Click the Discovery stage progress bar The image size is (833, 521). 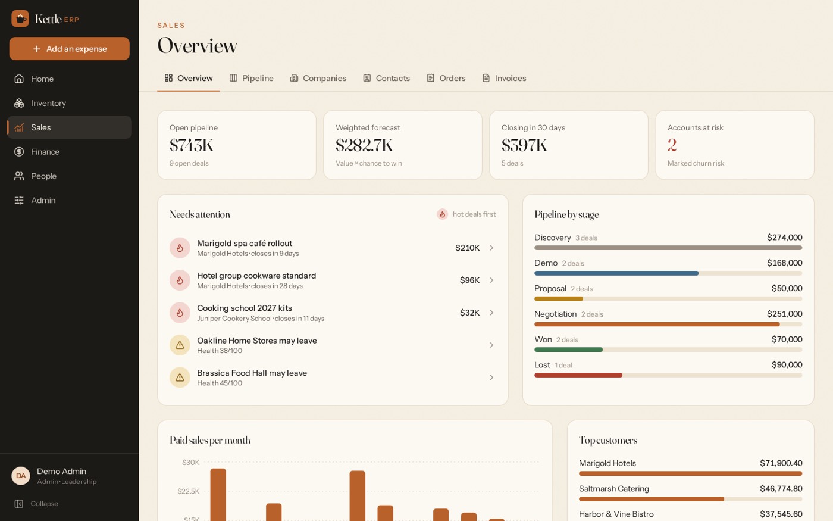(668, 248)
